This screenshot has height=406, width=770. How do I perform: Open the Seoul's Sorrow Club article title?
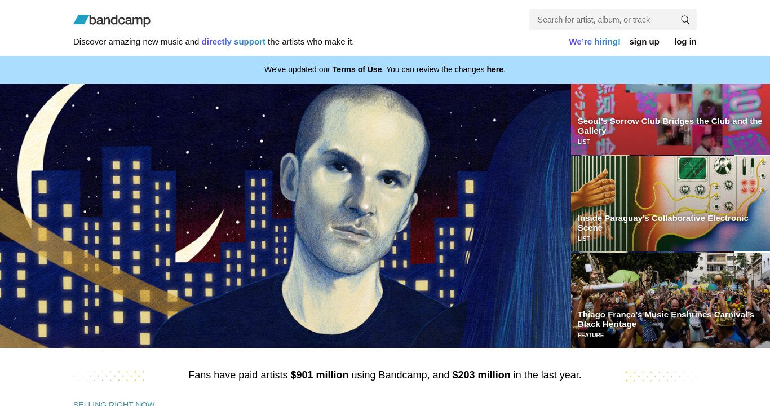pyautogui.click(x=670, y=126)
